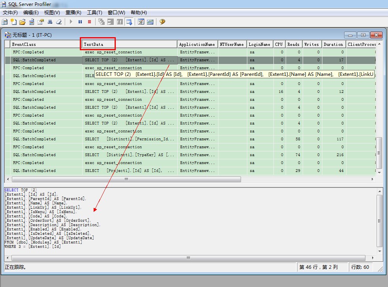Click the SQL text pane vertical scrollbar thumb

click(380, 221)
